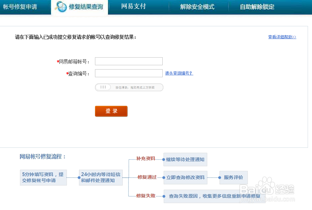Click the magnifier globe icon on 修复结果查询

61,6
